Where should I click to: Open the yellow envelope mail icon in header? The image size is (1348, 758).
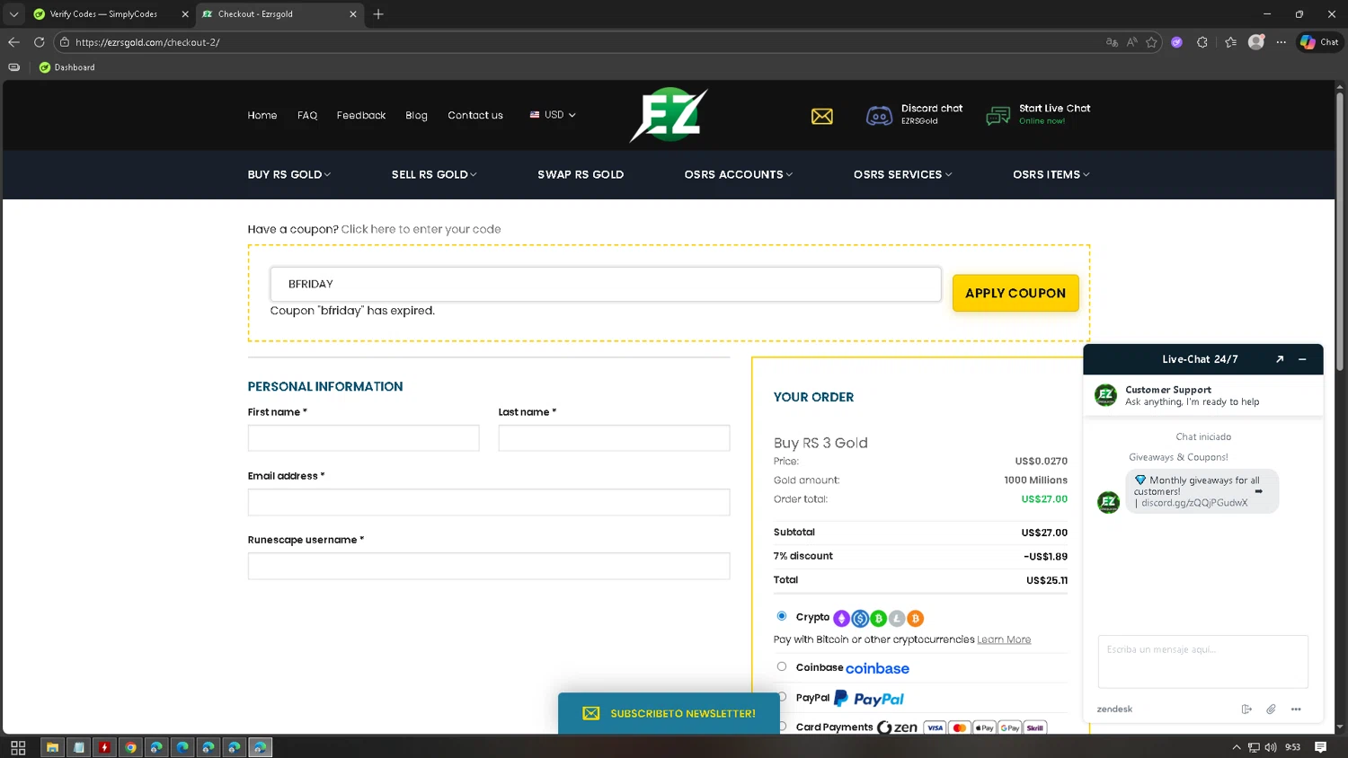pos(821,117)
